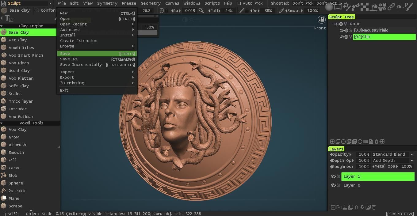Move layer down with arrow icon
The height and width of the screenshot is (216, 417).
pyautogui.click(x=362, y=207)
